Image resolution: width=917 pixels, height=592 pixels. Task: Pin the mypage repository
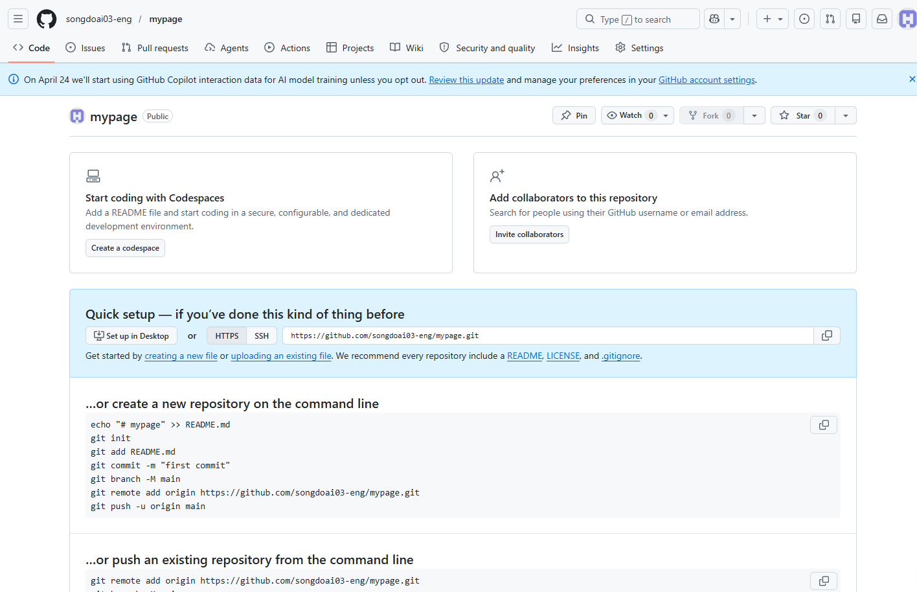coord(574,115)
